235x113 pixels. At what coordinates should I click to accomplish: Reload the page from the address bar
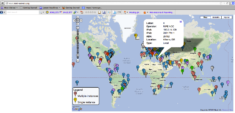(227, 3)
